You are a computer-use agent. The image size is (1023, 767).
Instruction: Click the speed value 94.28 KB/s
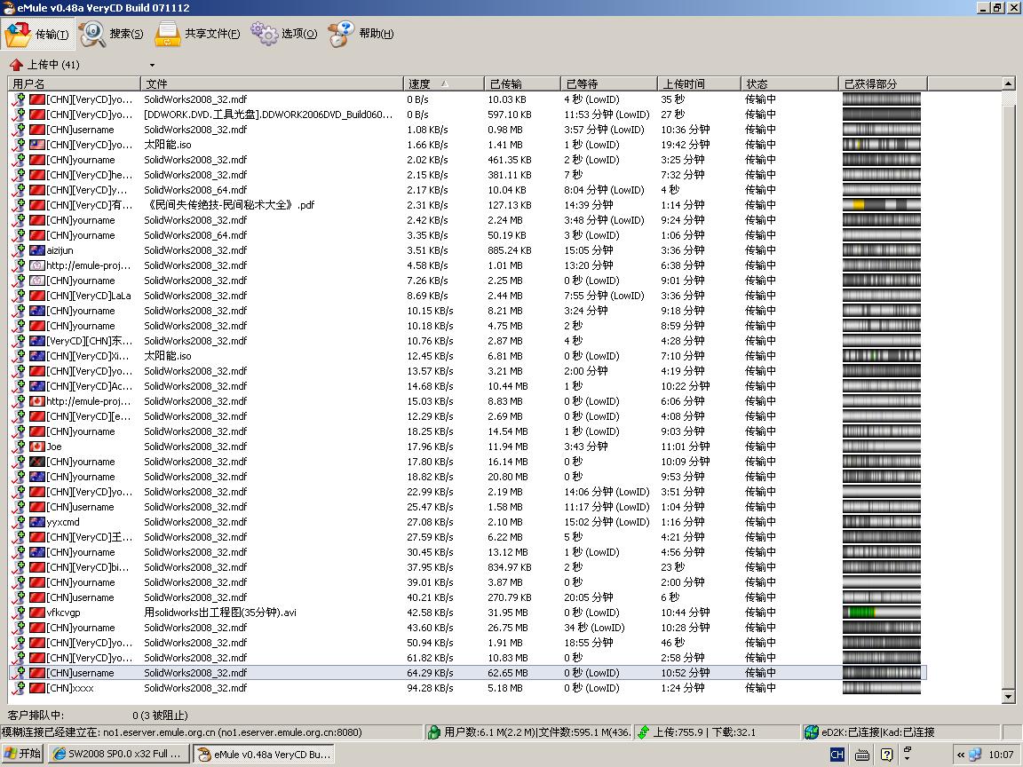(x=430, y=688)
